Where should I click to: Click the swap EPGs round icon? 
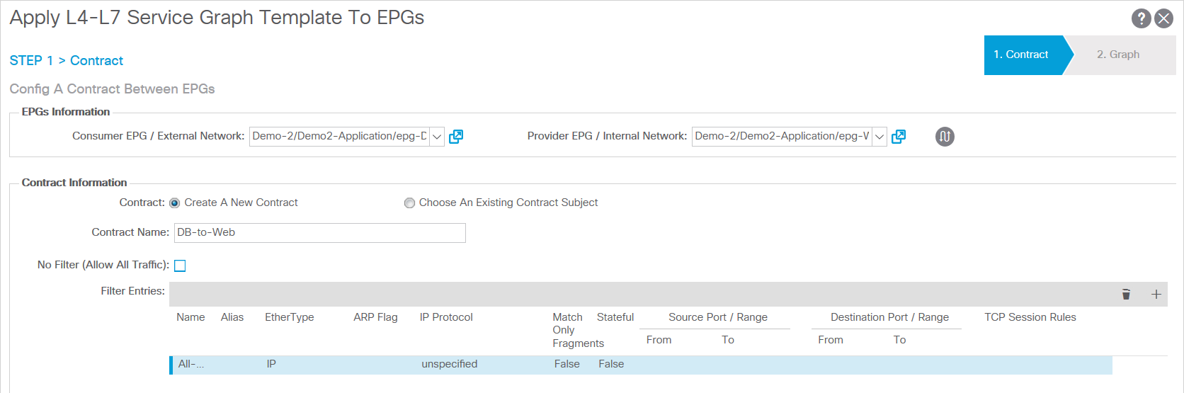pos(945,137)
